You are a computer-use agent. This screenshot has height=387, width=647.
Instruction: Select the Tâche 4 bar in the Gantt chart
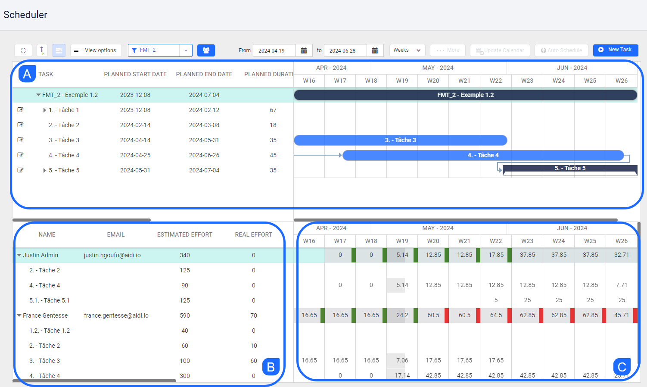482,155
